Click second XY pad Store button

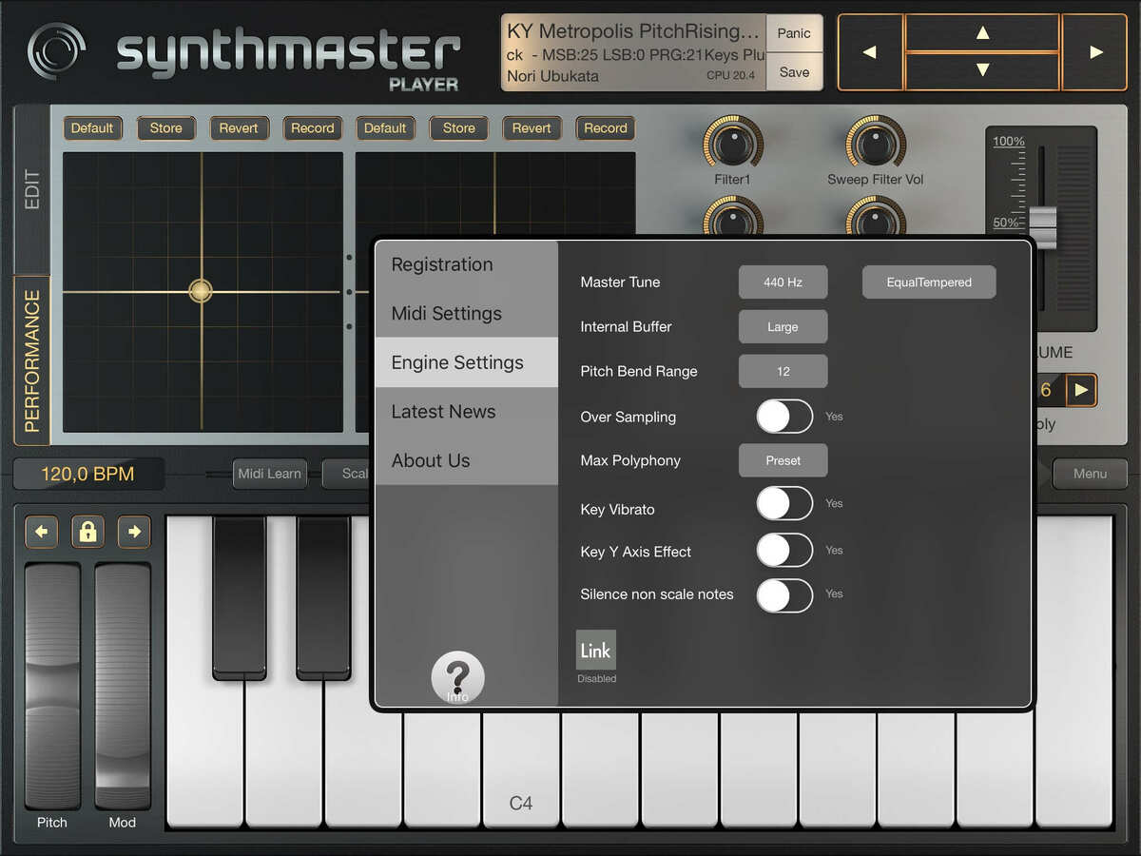pos(458,128)
